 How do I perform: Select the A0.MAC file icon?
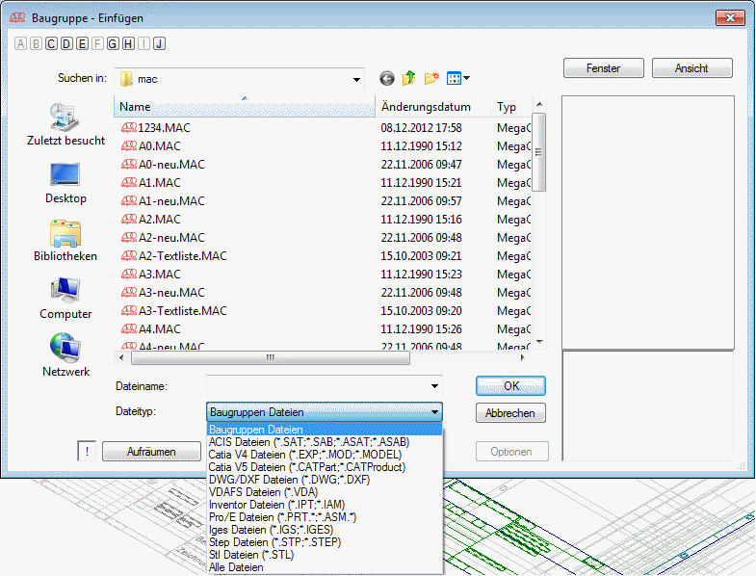[x=129, y=146]
